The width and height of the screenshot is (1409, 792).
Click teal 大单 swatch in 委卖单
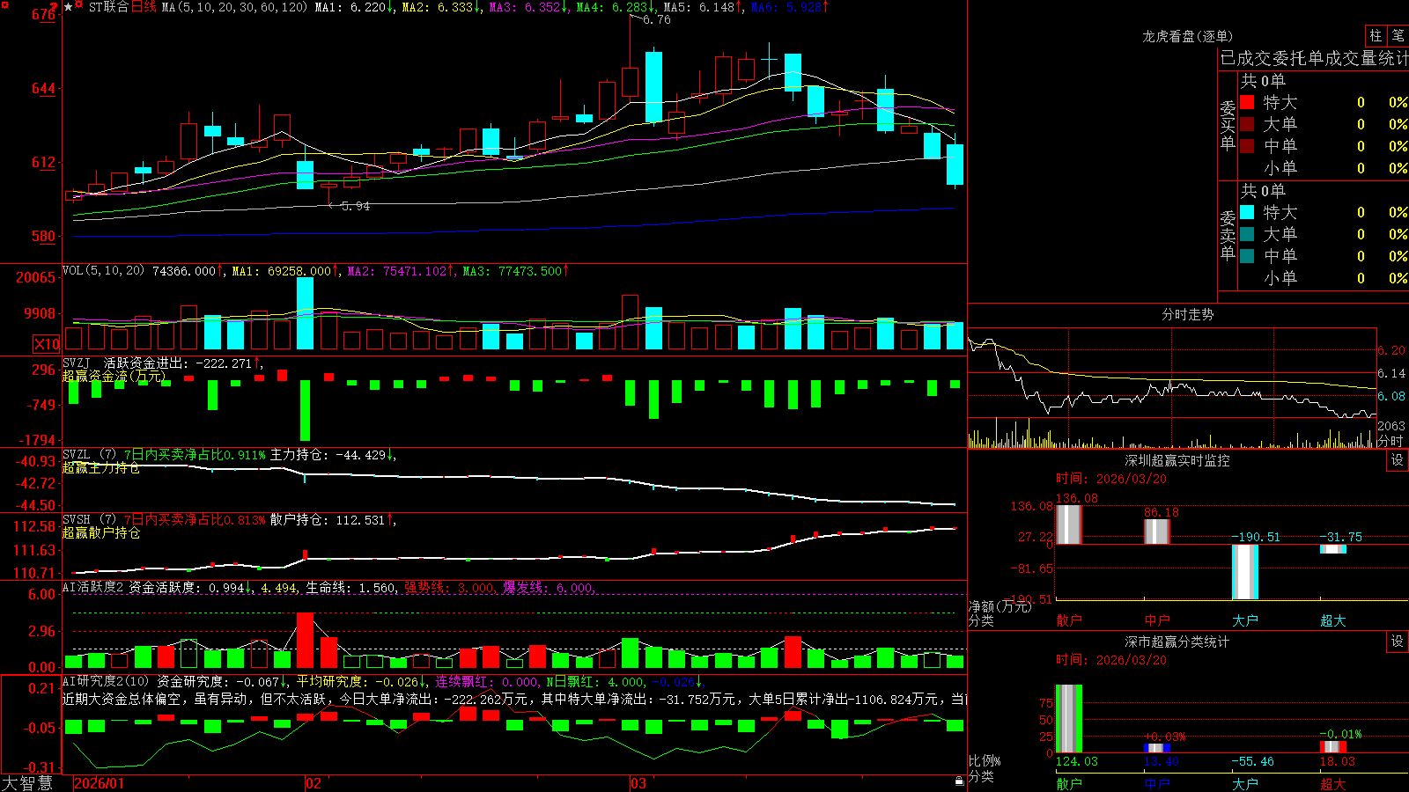1247,234
